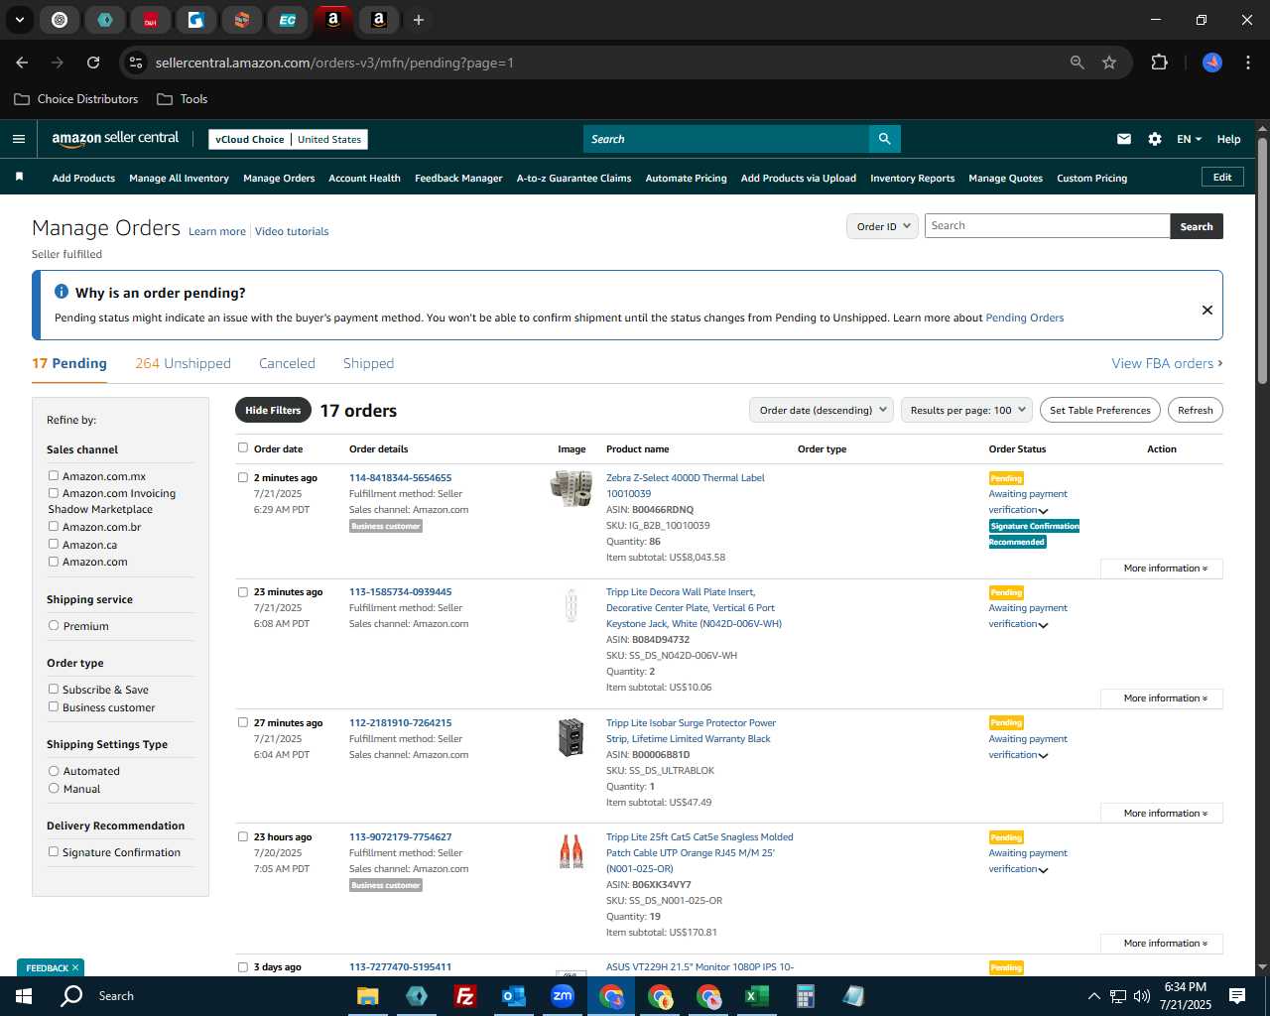Click the bookmark icon in navigation bar
This screenshot has height=1016, width=1270.
point(19,177)
